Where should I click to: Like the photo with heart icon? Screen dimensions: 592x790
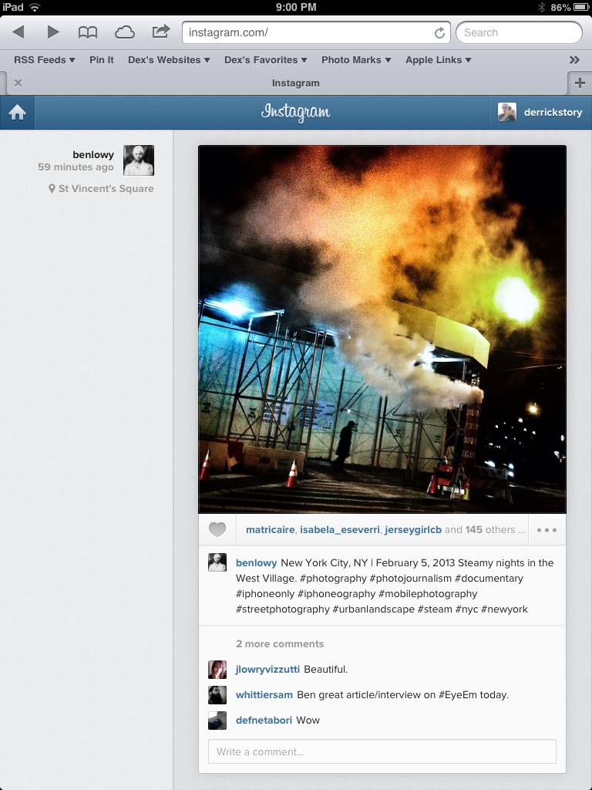tap(217, 529)
